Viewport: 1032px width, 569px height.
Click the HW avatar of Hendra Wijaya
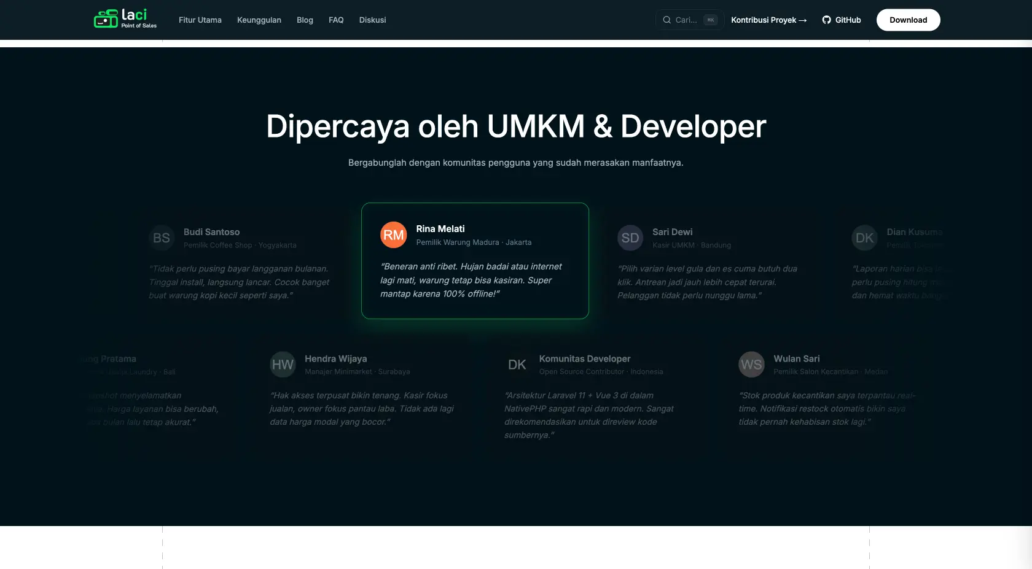283,365
